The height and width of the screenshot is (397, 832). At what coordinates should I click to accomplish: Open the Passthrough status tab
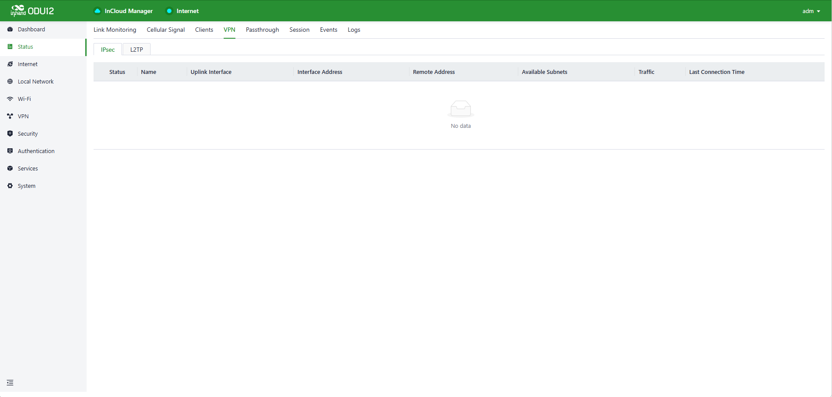pos(262,30)
